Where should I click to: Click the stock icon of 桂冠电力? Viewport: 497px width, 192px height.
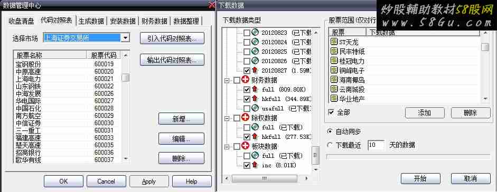tap(334, 60)
